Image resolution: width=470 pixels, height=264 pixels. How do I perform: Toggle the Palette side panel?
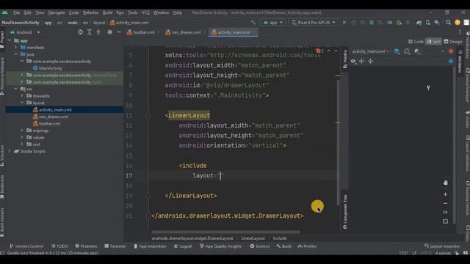pyautogui.click(x=345, y=59)
